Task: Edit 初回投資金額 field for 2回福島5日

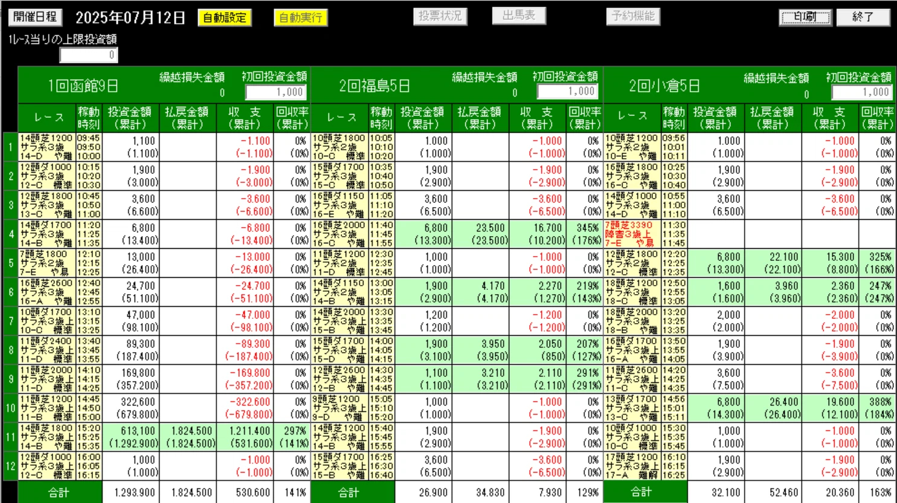Action: pyautogui.click(x=568, y=92)
